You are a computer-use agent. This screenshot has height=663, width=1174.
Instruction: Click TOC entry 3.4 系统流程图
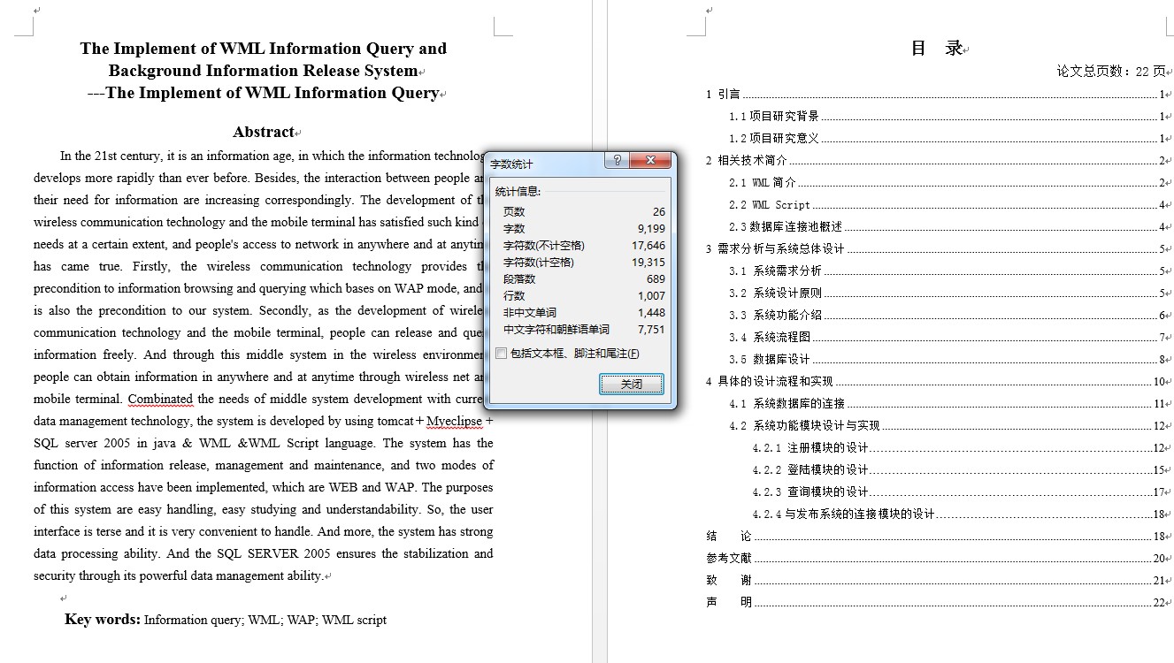[948, 337]
